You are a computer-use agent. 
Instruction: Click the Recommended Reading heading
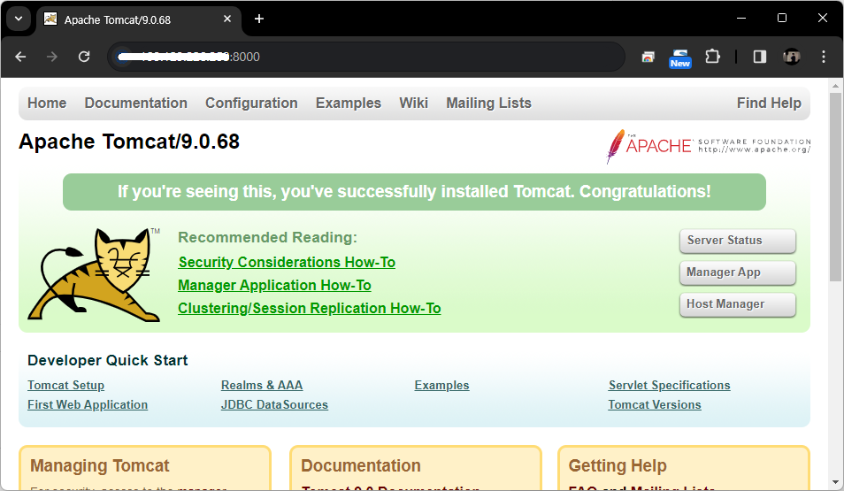pyautogui.click(x=267, y=237)
